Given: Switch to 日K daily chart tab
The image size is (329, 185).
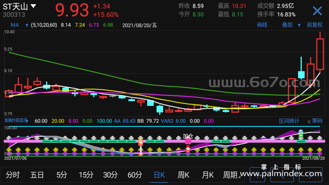Looking at the screenshot, I should [x=159, y=175].
